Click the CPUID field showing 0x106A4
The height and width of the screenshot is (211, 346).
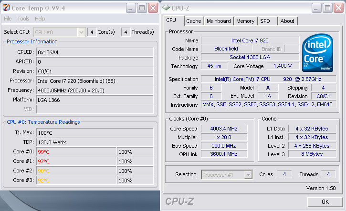coord(94,52)
